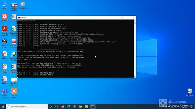Launch Google Chrome from the taskbar
Image resolution: width=195 pixels, height=109 pixels.
[x=75, y=107]
